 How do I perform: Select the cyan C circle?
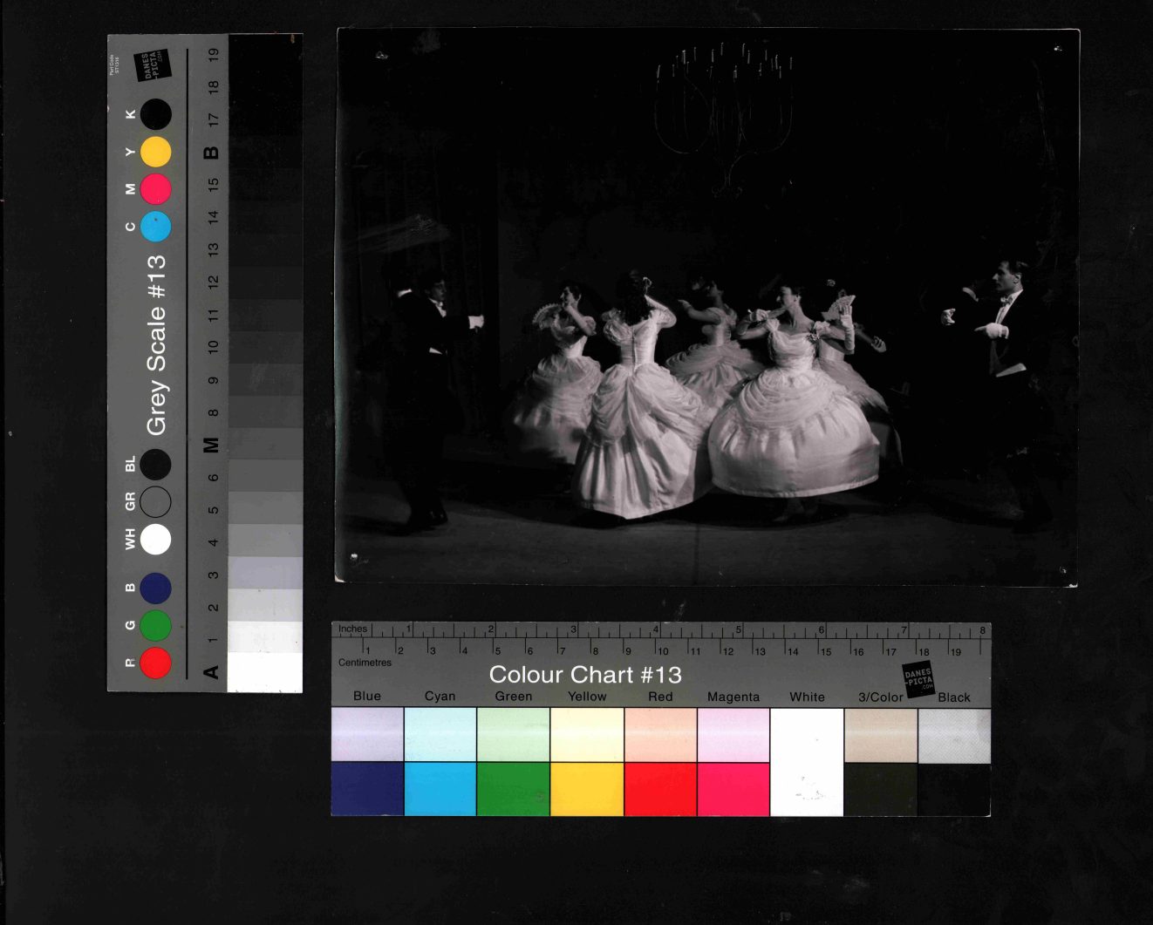[x=155, y=226]
